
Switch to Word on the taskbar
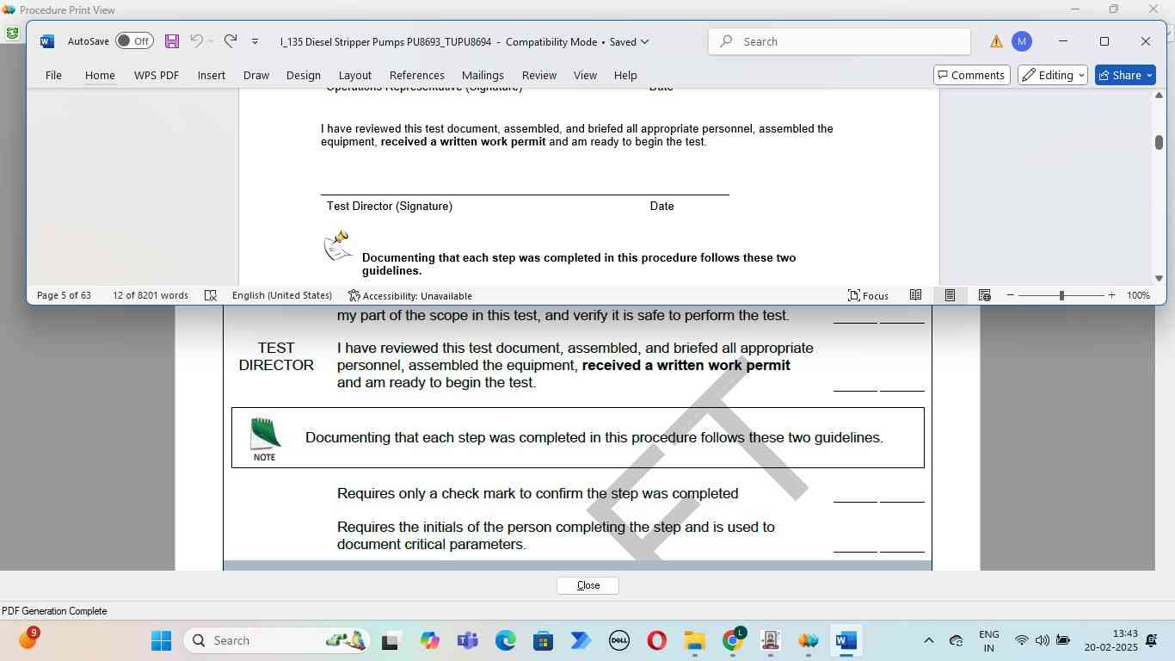(x=846, y=640)
